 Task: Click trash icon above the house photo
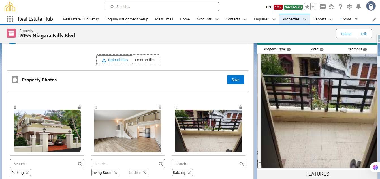pos(79,107)
